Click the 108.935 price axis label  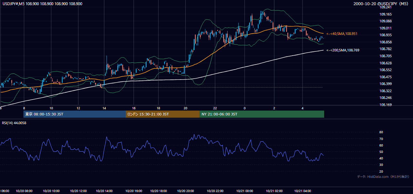[386, 35]
